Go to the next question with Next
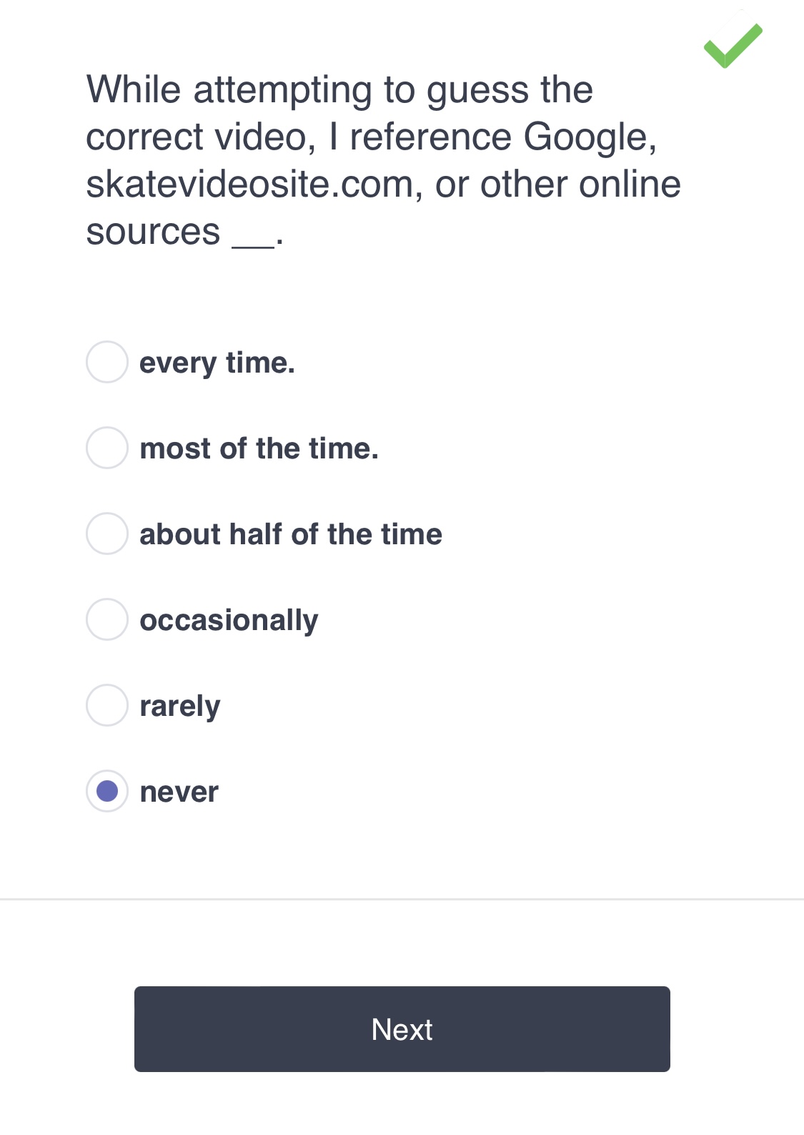Screen dimensions: 804x1135 pyautogui.click(x=402, y=1029)
